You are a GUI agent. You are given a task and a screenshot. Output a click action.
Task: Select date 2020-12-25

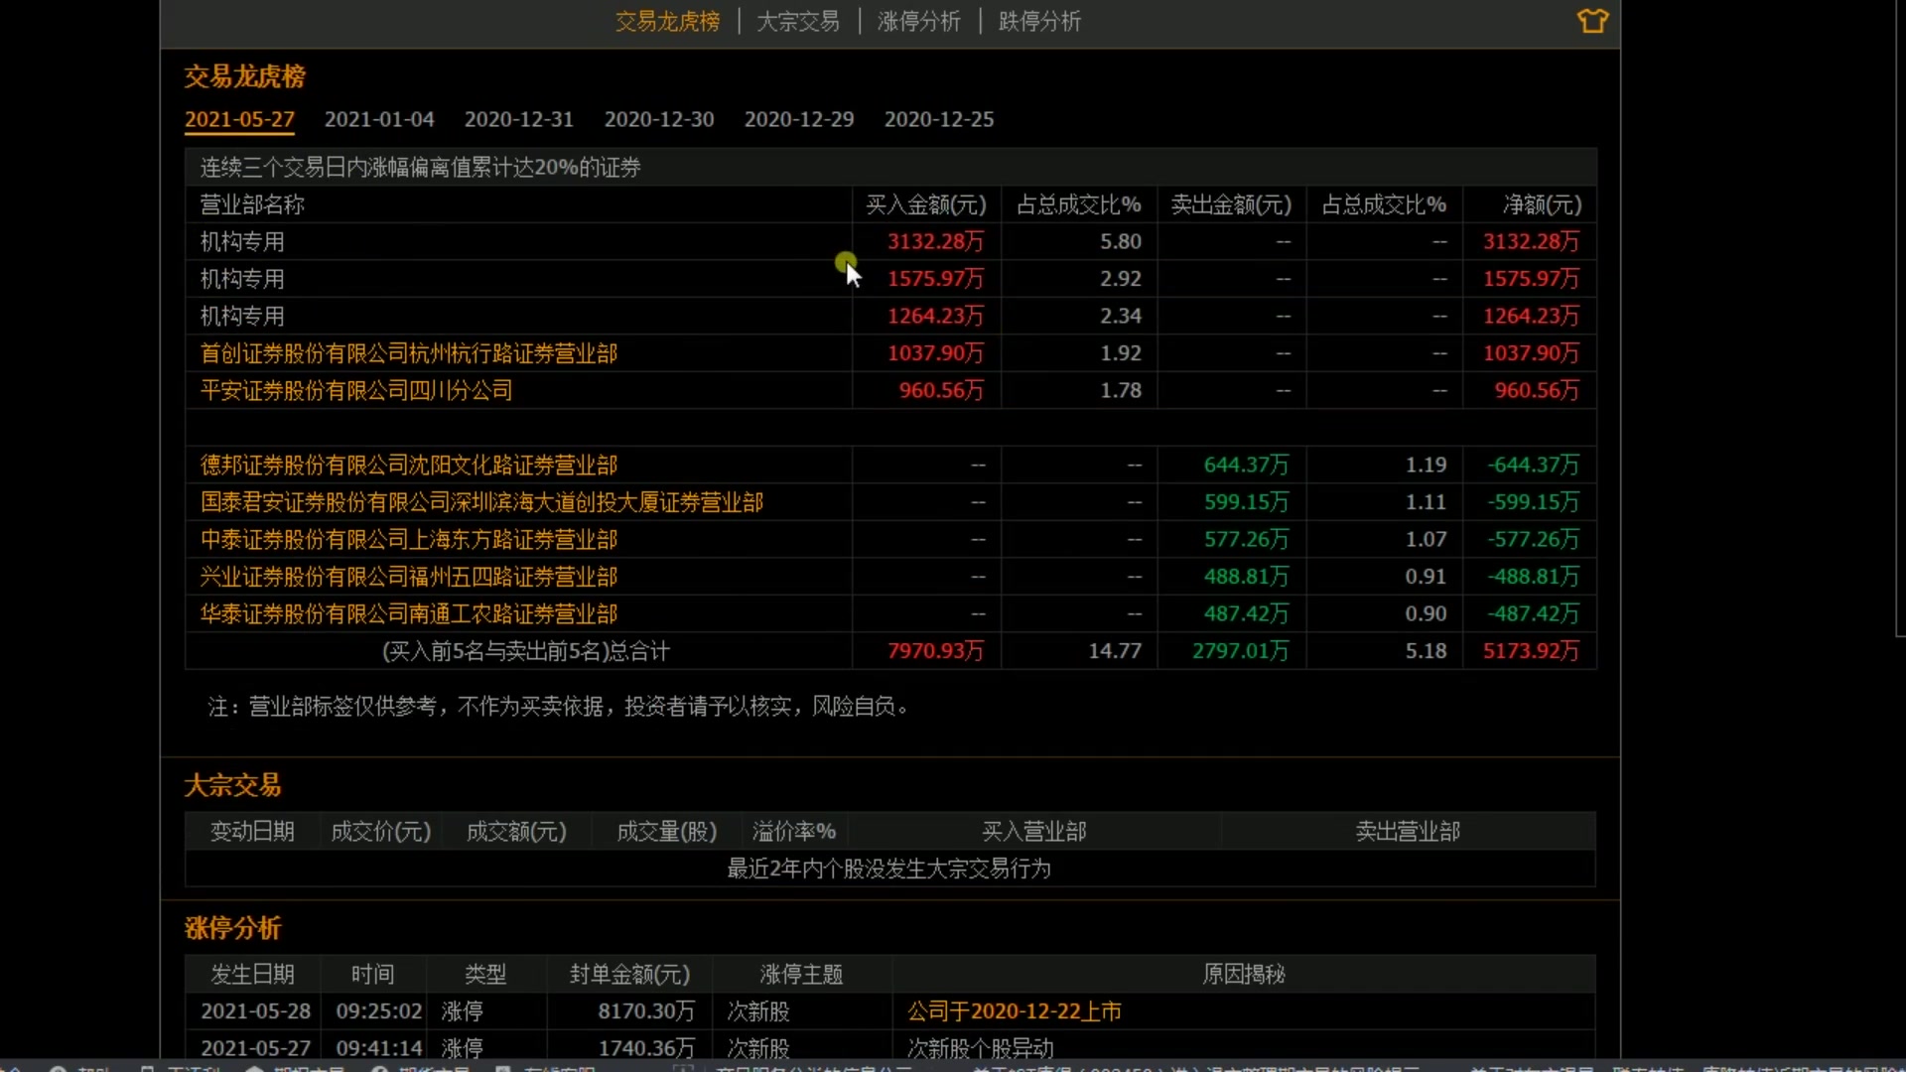pyautogui.click(x=939, y=119)
